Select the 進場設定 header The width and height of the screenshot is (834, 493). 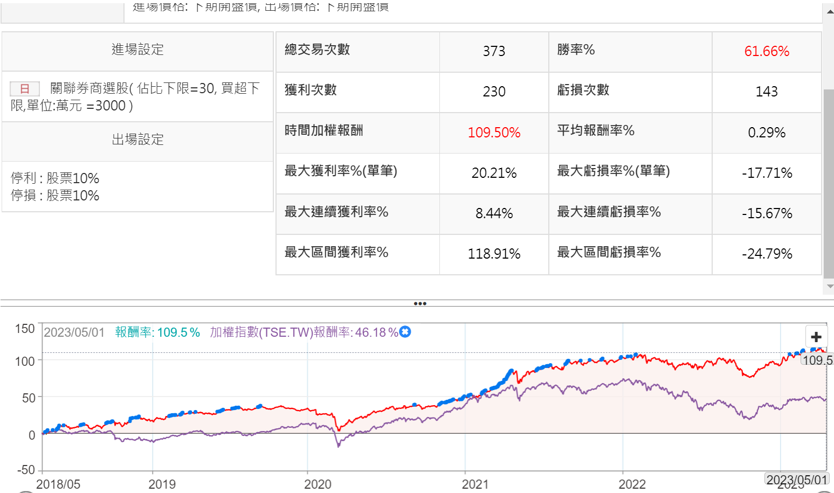[137, 50]
